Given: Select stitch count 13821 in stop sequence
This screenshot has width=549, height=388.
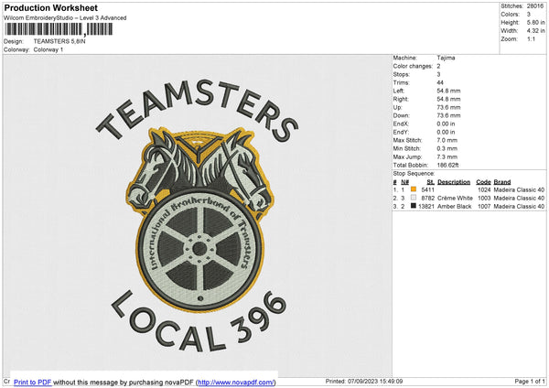Looking at the screenshot, I should coord(426,207).
